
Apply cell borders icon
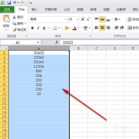(55, 28)
